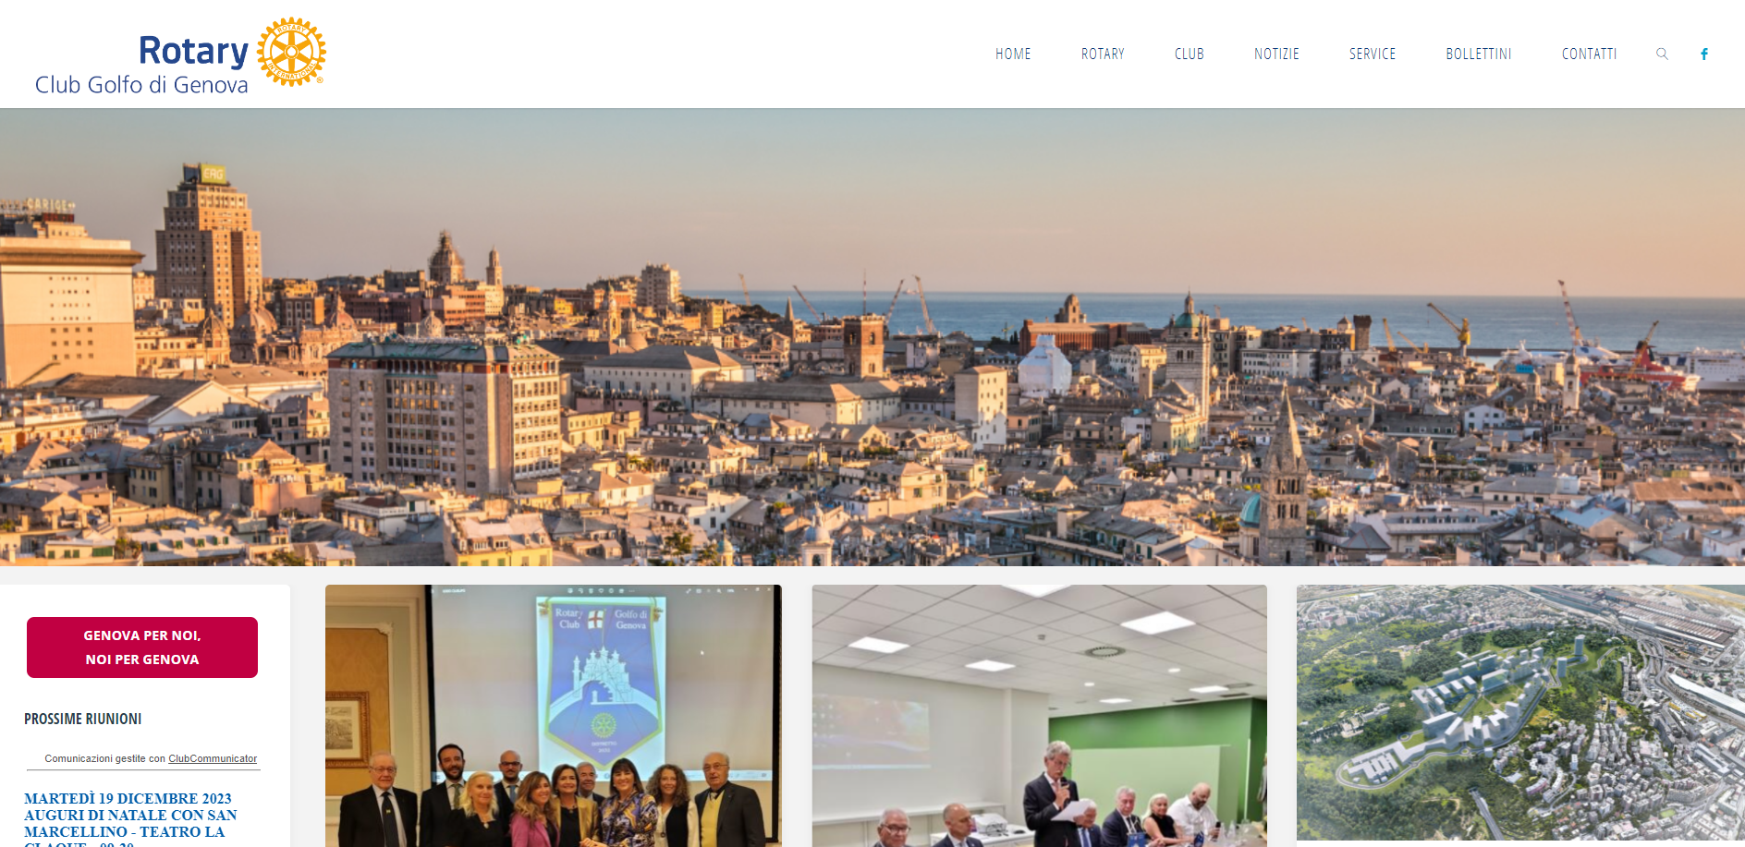Open the aerial city rendering image

pyautogui.click(x=1520, y=712)
